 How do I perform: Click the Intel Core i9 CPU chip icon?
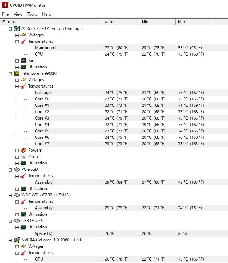click(x=17, y=73)
